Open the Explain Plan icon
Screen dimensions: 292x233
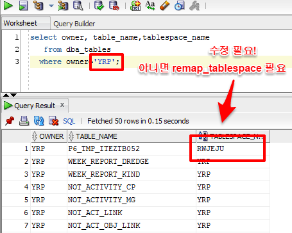[x=39, y=6]
